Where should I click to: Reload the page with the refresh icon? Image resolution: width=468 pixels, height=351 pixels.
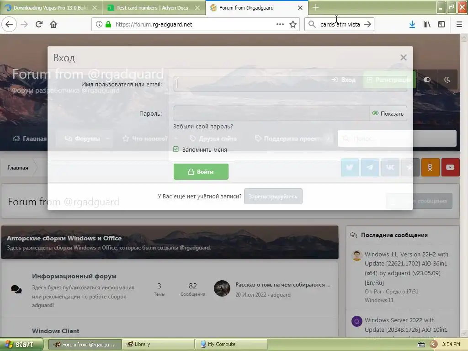39,24
